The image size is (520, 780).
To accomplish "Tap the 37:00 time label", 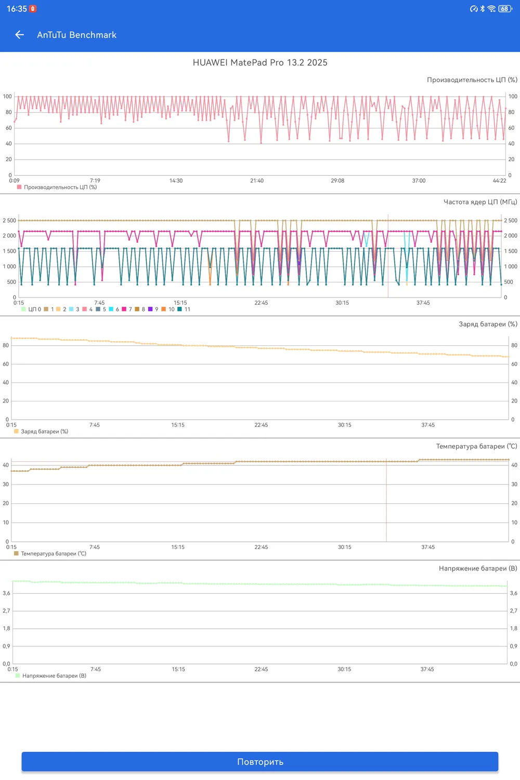I will (419, 180).
